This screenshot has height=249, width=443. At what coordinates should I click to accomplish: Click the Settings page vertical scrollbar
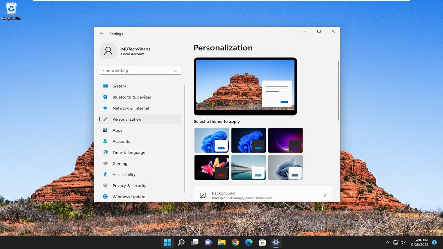[x=339, y=91]
